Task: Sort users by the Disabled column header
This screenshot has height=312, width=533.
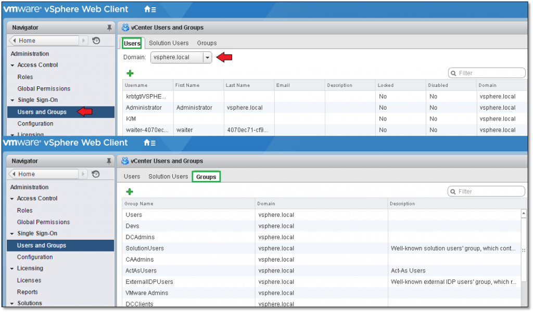Action: 451,85
